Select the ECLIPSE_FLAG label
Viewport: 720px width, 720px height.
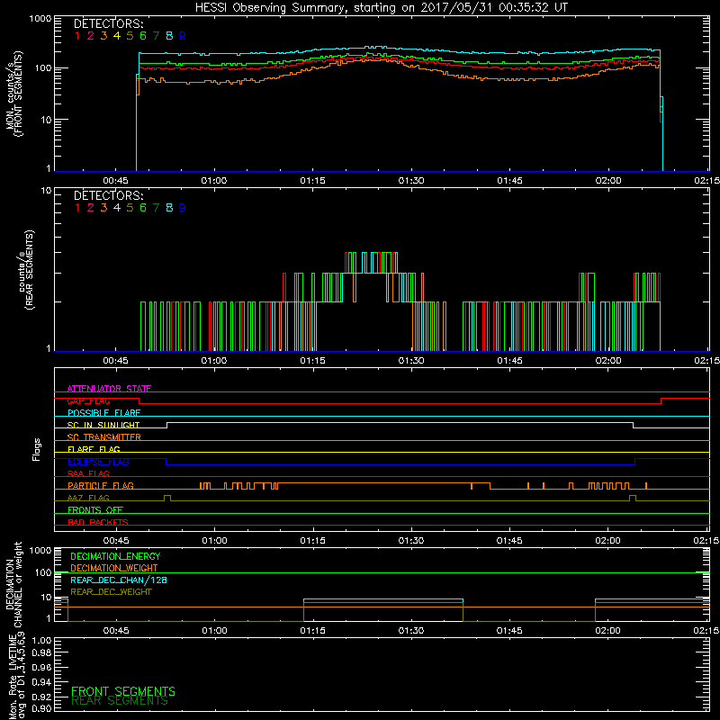(x=98, y=462)
